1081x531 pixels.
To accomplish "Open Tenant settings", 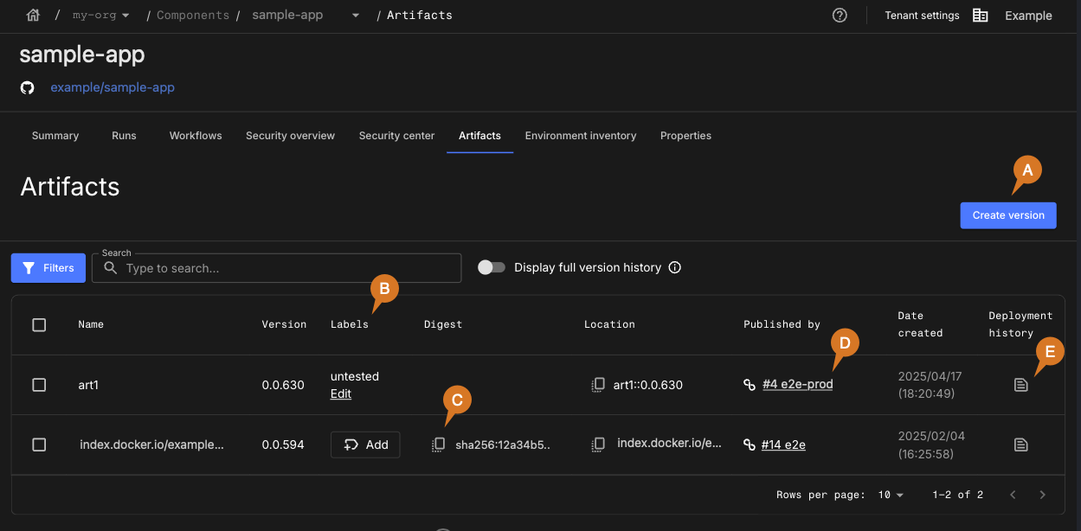I will tap(922, 16).
